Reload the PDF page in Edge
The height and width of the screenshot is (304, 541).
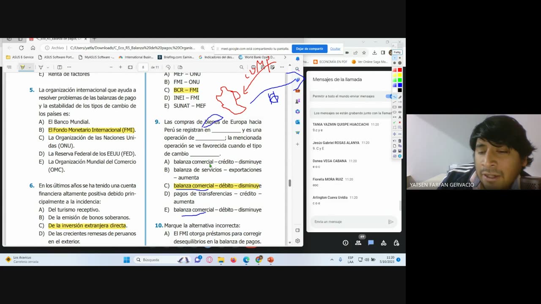point(21,48)
